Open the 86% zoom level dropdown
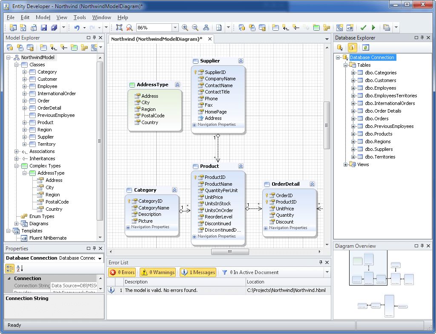The width and height of the screenshot is (436, 334). click(x=175, y=28)
